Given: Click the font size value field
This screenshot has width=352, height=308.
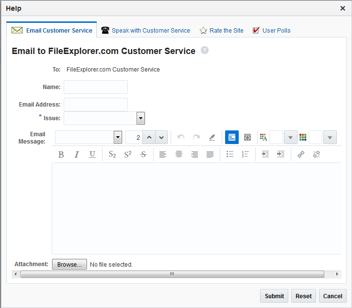Looking at the screenshot, I should coord(134,137).
